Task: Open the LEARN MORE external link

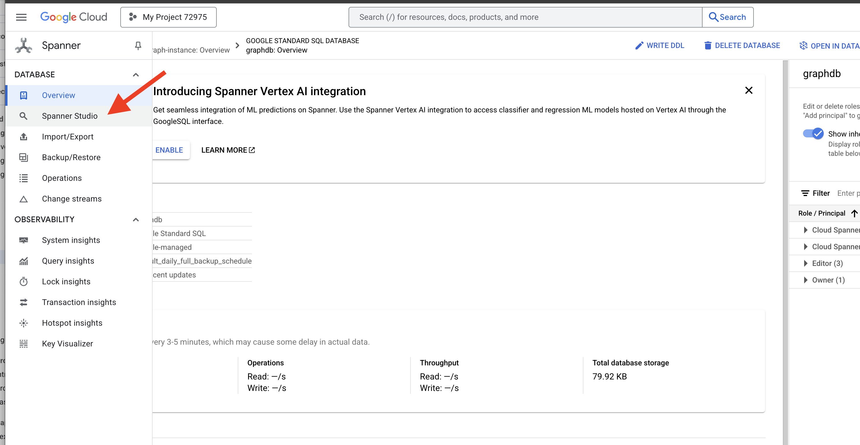Action: pyautogui.click(x=228, y=150)
